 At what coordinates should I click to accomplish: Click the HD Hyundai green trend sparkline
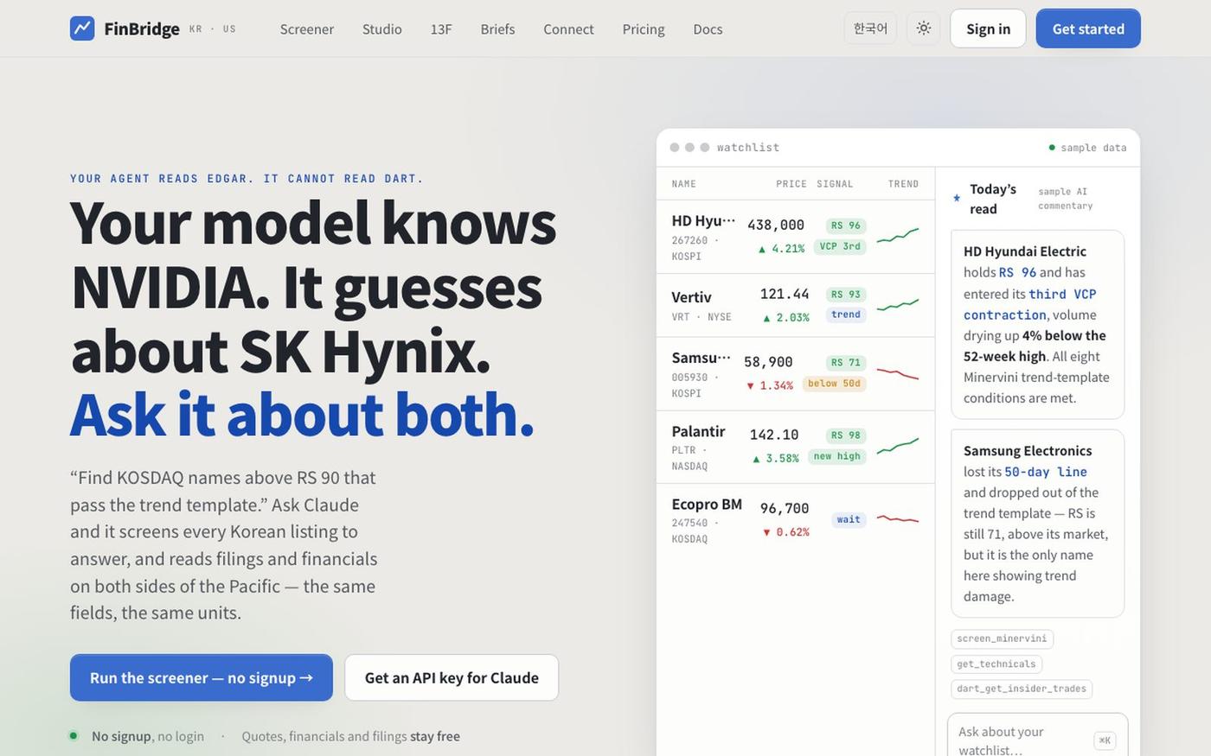point(898,235)
